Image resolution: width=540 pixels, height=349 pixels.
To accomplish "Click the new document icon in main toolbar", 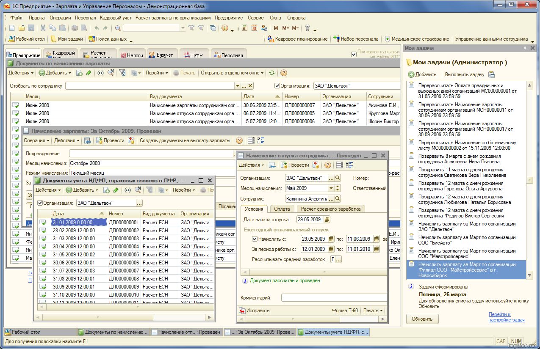I will 12,28.
